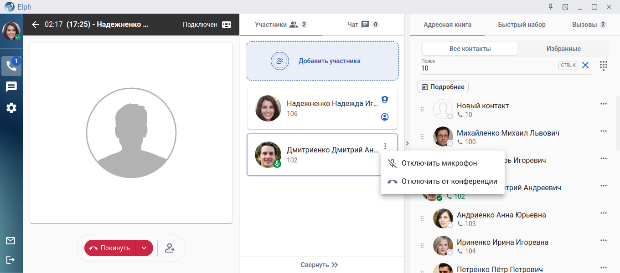Screen dimensions: 620x273
Task: Open the dial pad keyboard icon
Action: tap(227, 25)
